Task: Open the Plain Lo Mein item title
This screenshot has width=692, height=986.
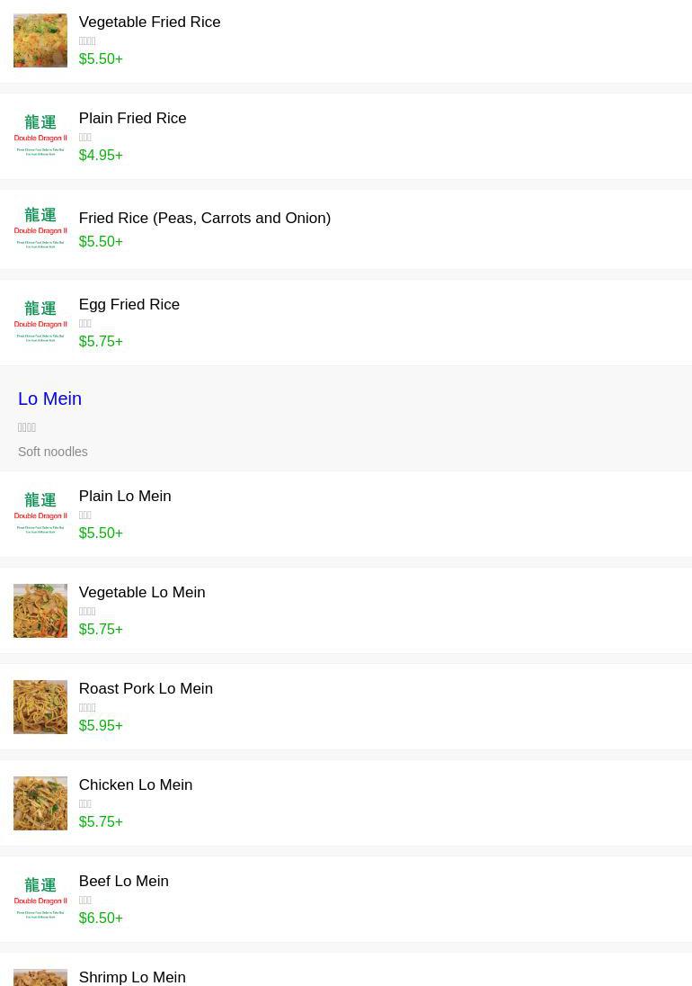Action: pyautogui.click(x=124, y=496)
